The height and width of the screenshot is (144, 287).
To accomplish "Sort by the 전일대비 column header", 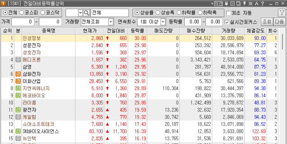I will [x=116, y=31].
